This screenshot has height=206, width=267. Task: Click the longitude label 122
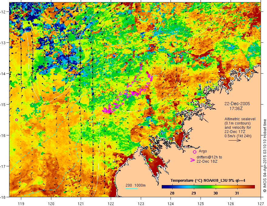(111, 204)
